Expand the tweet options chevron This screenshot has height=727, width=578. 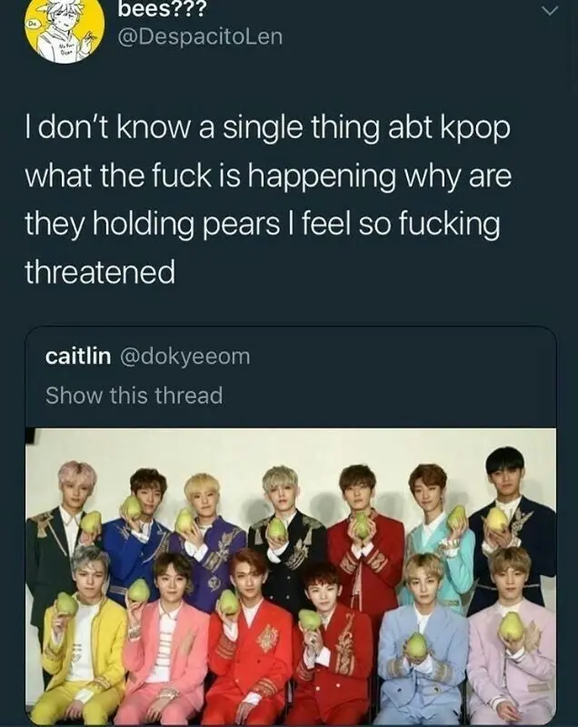coord(549,11)
